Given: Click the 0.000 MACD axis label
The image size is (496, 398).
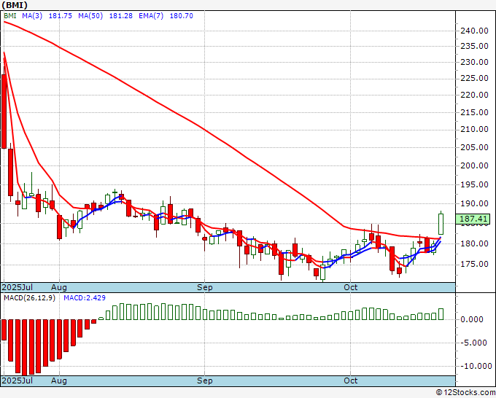Looking at the screenshot, I should [472, 319].
